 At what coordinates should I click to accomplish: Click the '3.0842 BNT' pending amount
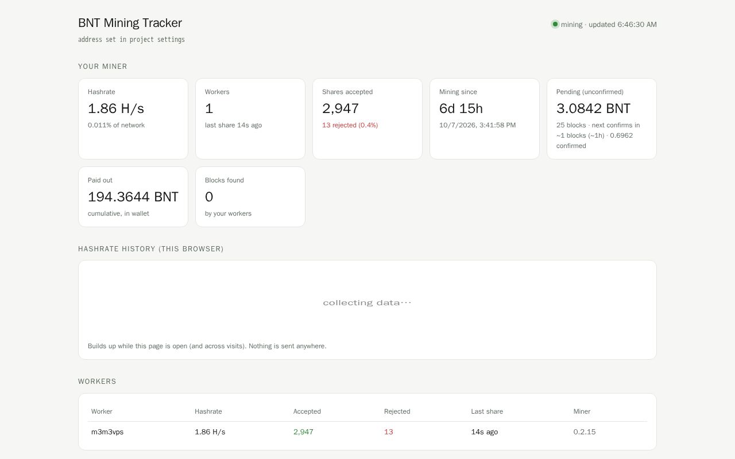[x=593, y=108]
